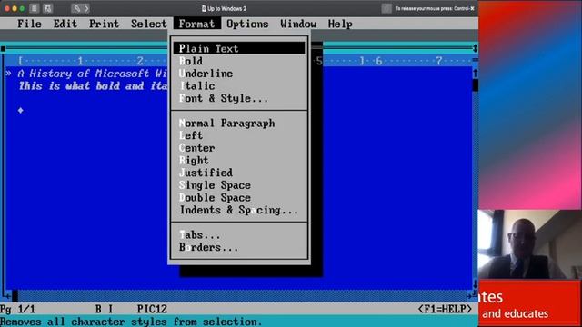The width and height of the screenshot is (582, 327).
Task: Click the <F1=HELP> status label
Action: pyautogui.click(x=445, y=309)
